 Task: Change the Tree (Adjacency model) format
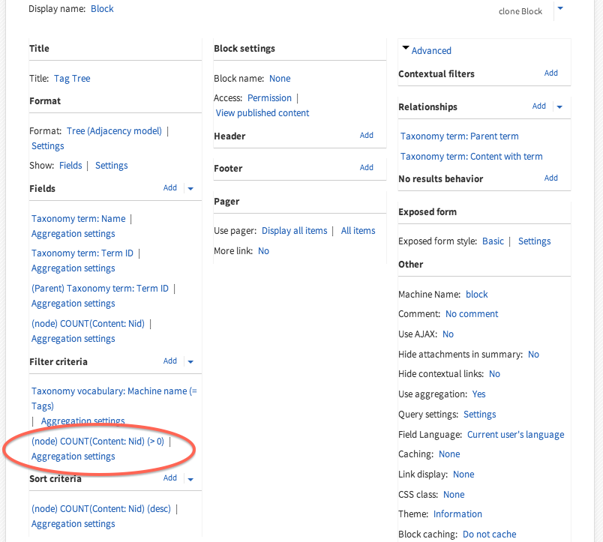click(x=114, y=130)
